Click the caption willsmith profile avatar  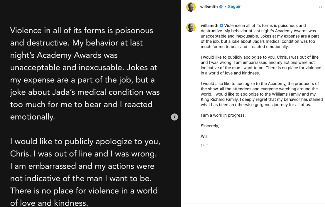191,27
